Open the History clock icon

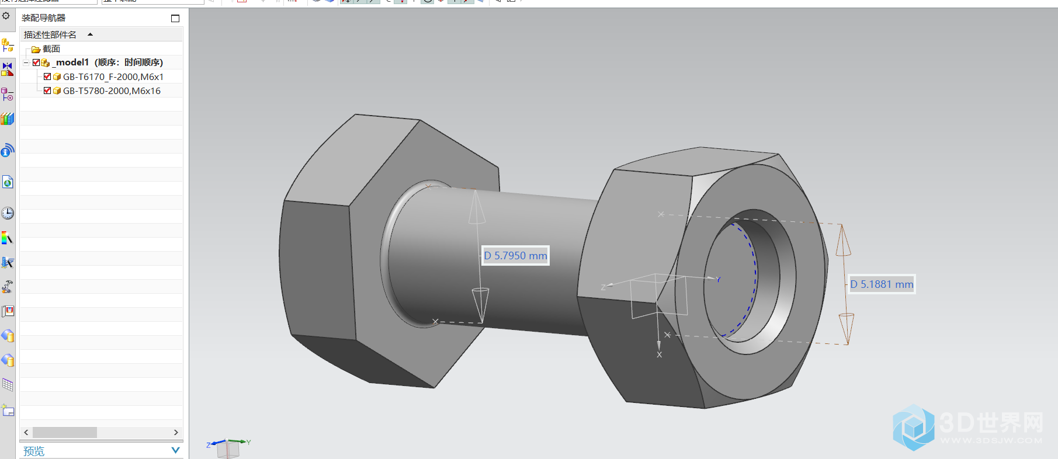pyautogui.click(x=8, y=213)
